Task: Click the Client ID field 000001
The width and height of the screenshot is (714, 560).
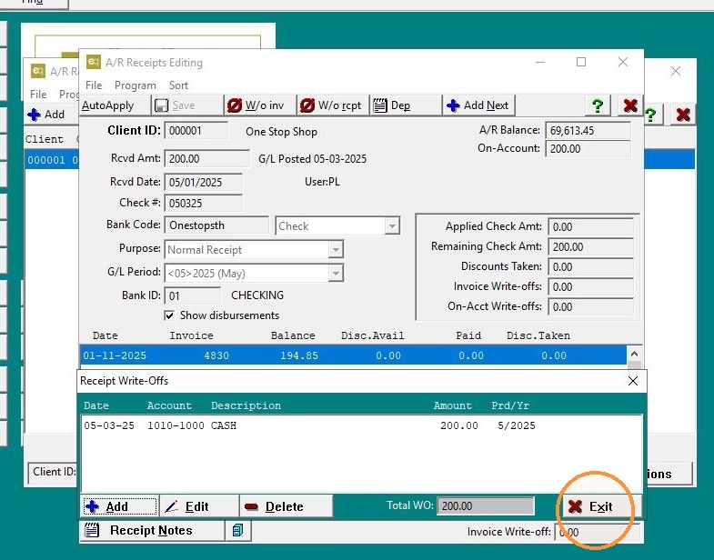Action: tap(196, 131)
